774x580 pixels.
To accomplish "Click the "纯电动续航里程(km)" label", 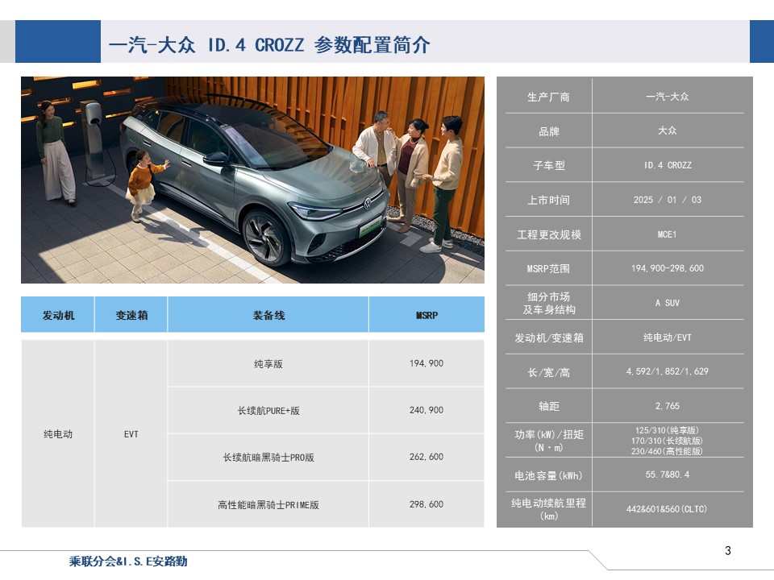I will 548,509.
